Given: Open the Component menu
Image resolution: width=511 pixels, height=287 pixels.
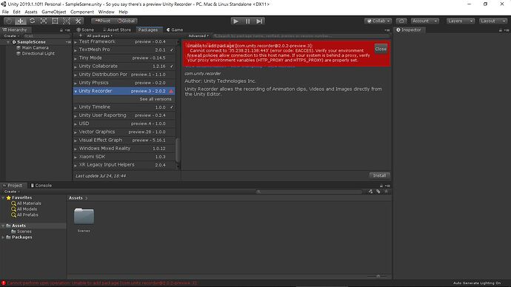Looking at the screenshot, I should (x=82, y=12).
